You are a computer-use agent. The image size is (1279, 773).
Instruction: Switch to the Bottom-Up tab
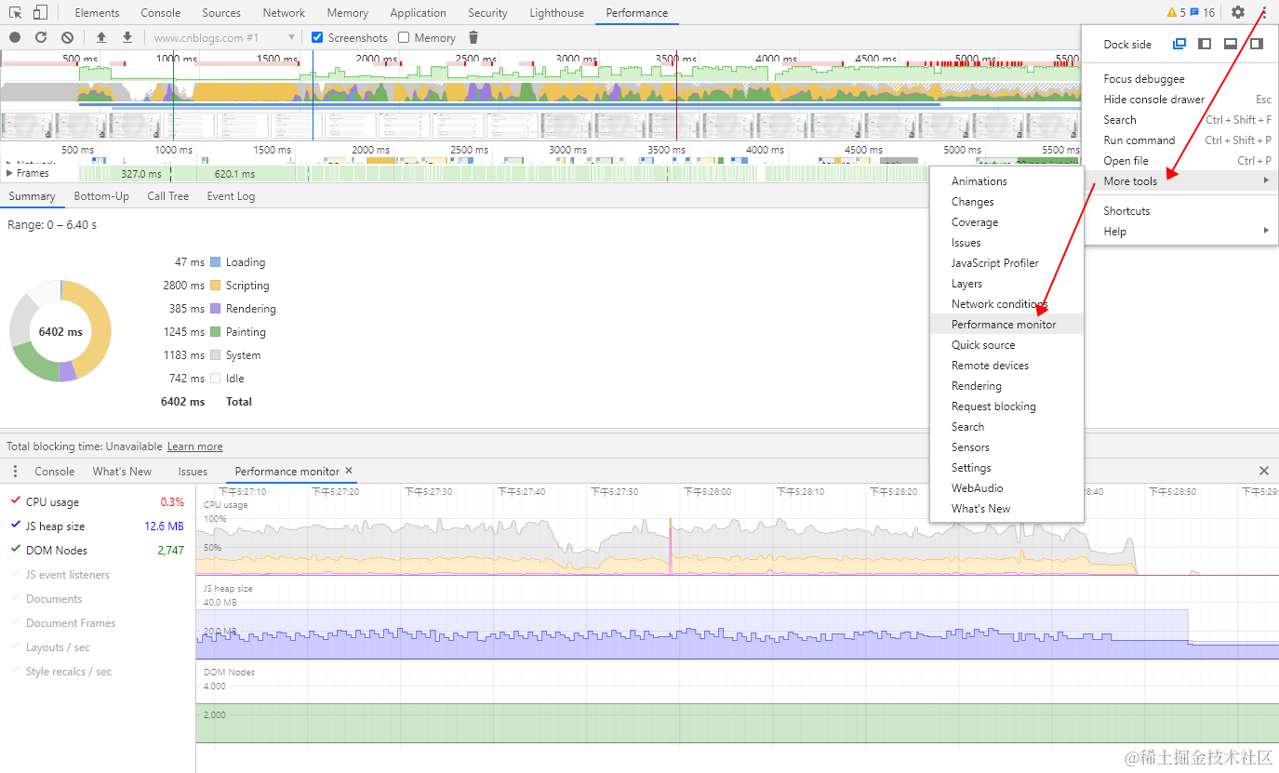pos(101,196)
